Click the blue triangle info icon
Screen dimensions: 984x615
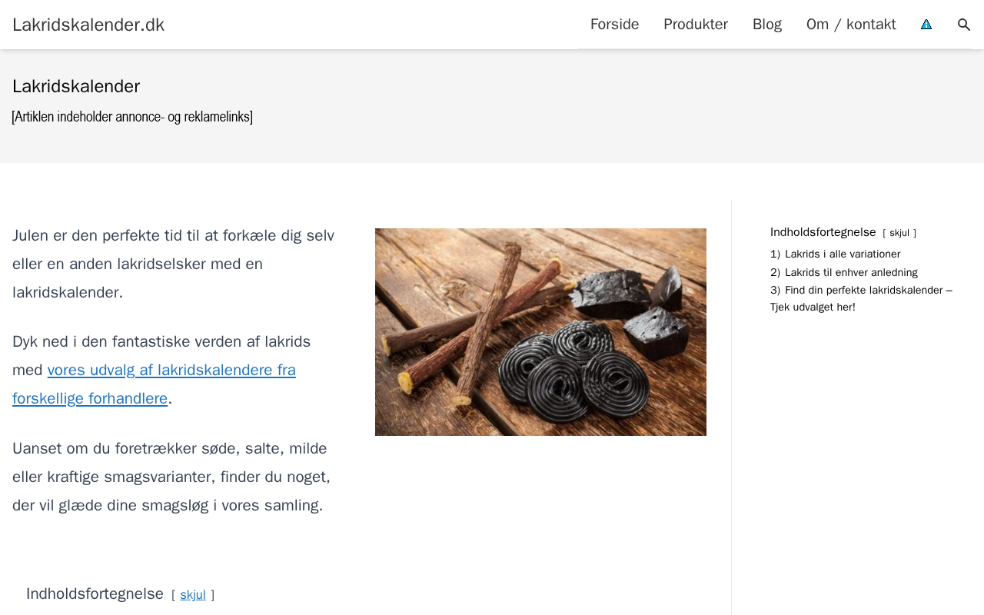click(x=926, y=25)
